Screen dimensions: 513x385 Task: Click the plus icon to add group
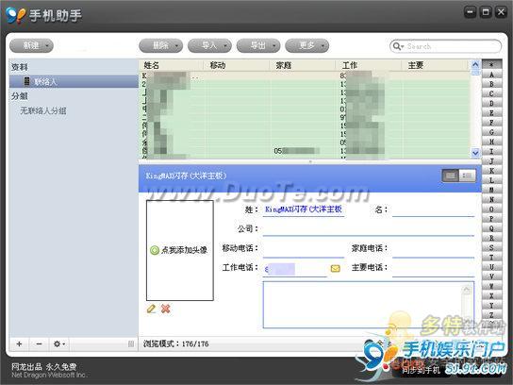click(x=19, y=343)
